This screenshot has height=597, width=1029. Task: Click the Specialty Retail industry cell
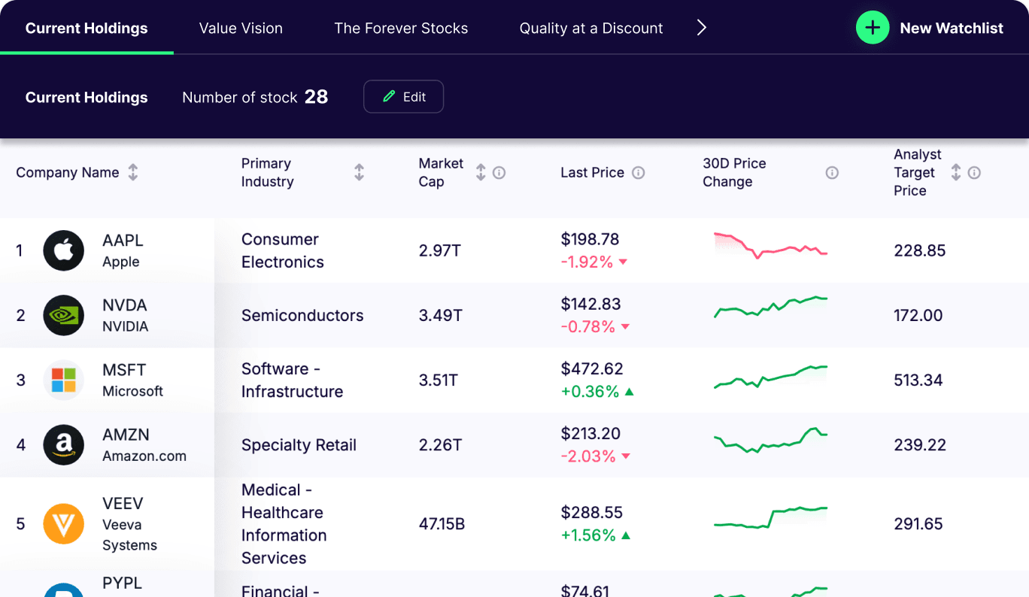click(x=299, y=444)
